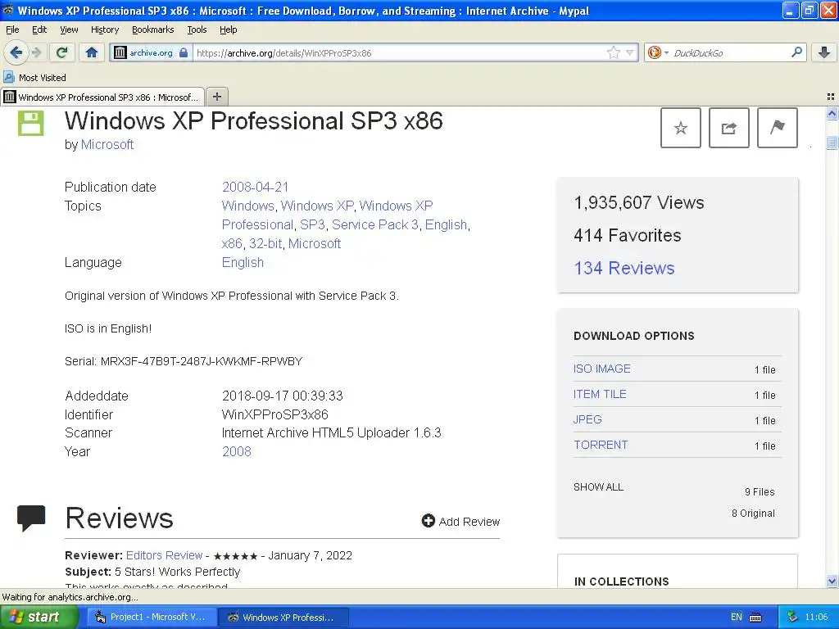
Task: Click the EN language indicator
Action: (x=737, y=617)
